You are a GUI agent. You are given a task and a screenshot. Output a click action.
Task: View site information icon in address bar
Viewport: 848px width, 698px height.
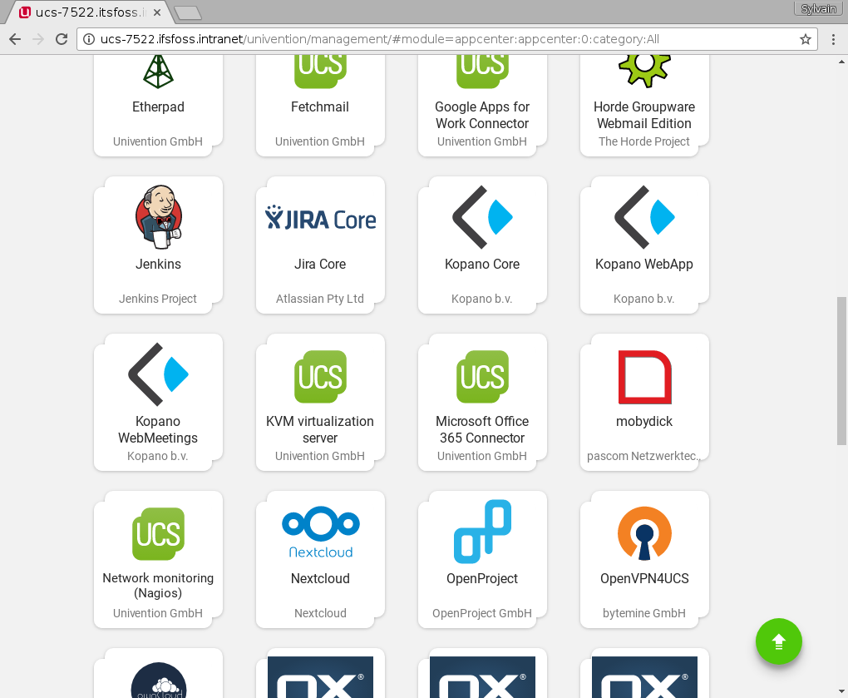click(x=89, y=39)
